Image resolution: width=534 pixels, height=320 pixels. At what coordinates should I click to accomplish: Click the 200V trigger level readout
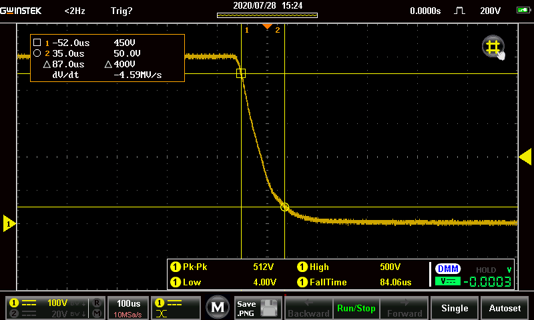[490, 11]
